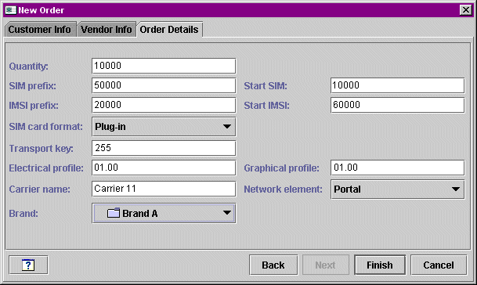Open the Brand dropdown list

coord(164,213)
